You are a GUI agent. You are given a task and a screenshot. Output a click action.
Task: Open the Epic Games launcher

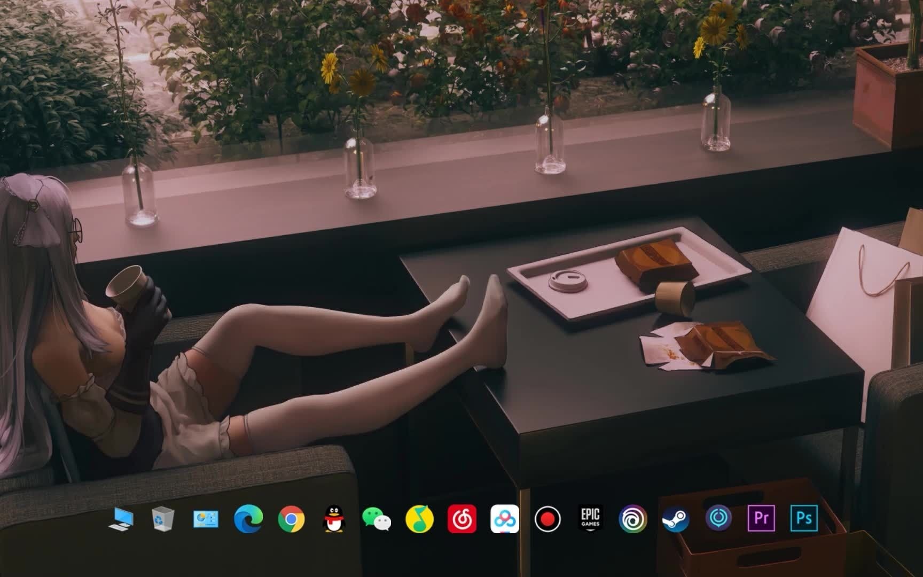(590, 519)
